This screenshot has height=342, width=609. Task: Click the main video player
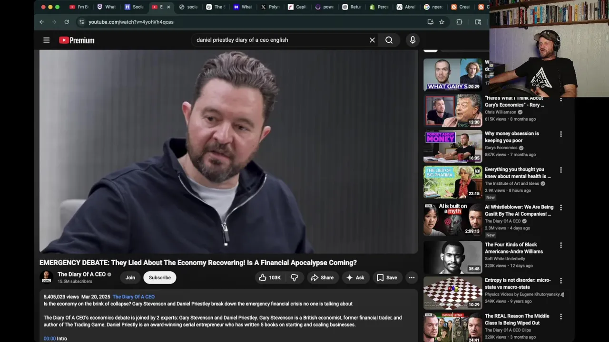tap(228, 152)
